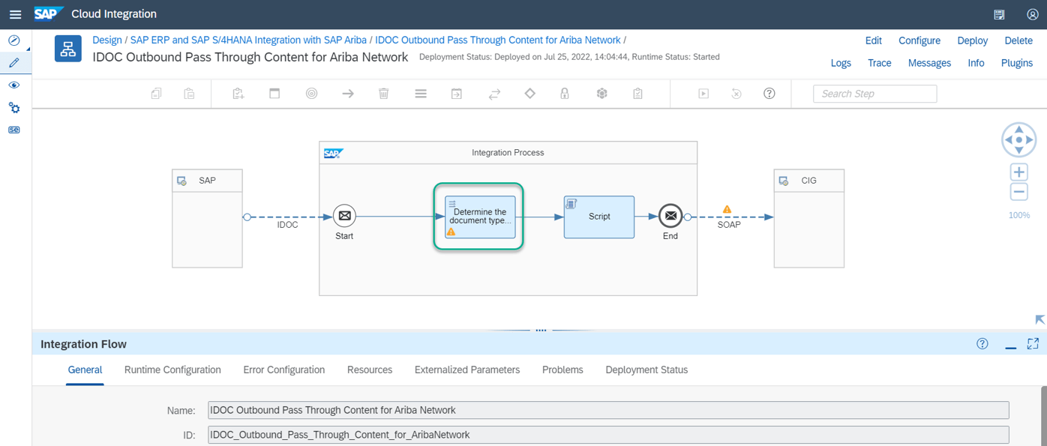Open the Logs link
The image size is (1047, 446).
tap(841, 63)
